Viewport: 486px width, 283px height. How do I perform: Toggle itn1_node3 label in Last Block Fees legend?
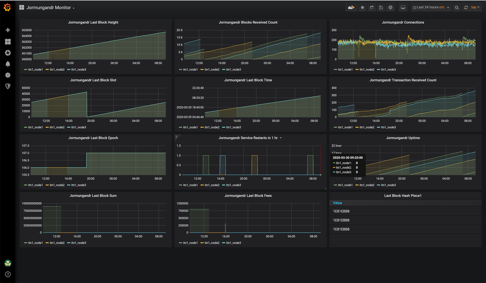point(233,243)
